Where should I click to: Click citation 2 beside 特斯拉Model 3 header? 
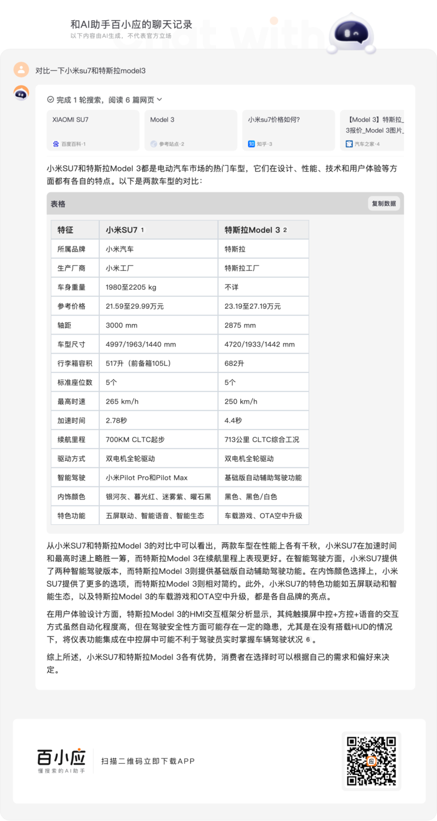click(285, 230)
